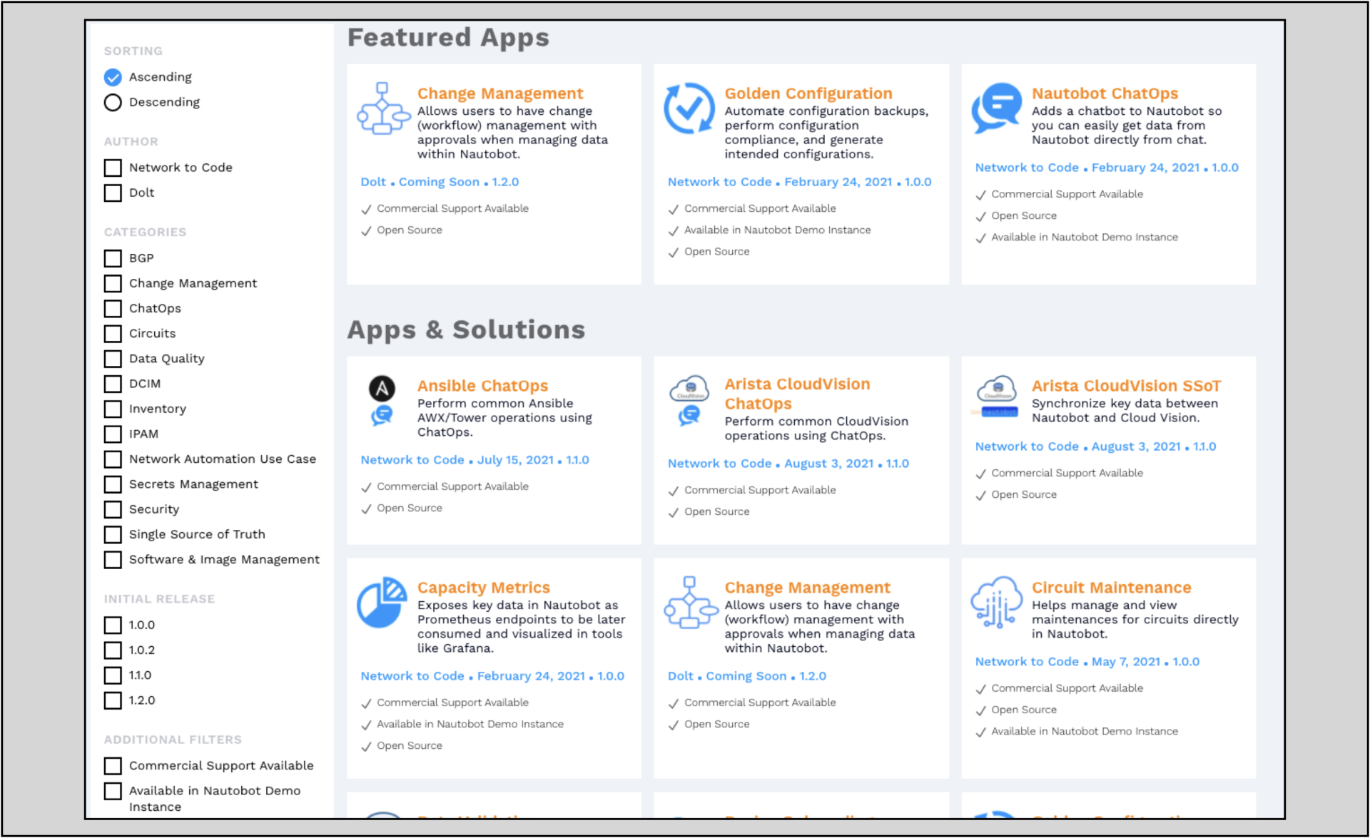Open the Ansible ChatOps app page

[482, 386]
